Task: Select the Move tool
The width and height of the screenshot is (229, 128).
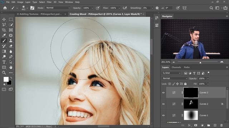Action: click(4, 19)
